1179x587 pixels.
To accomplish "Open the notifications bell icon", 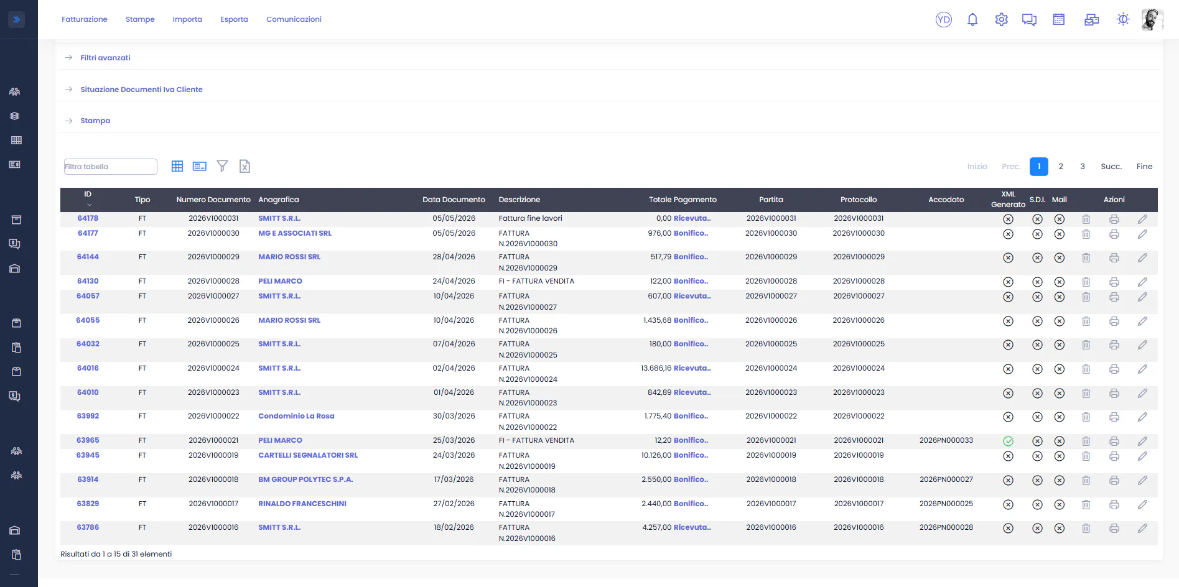I will (972, 19).
